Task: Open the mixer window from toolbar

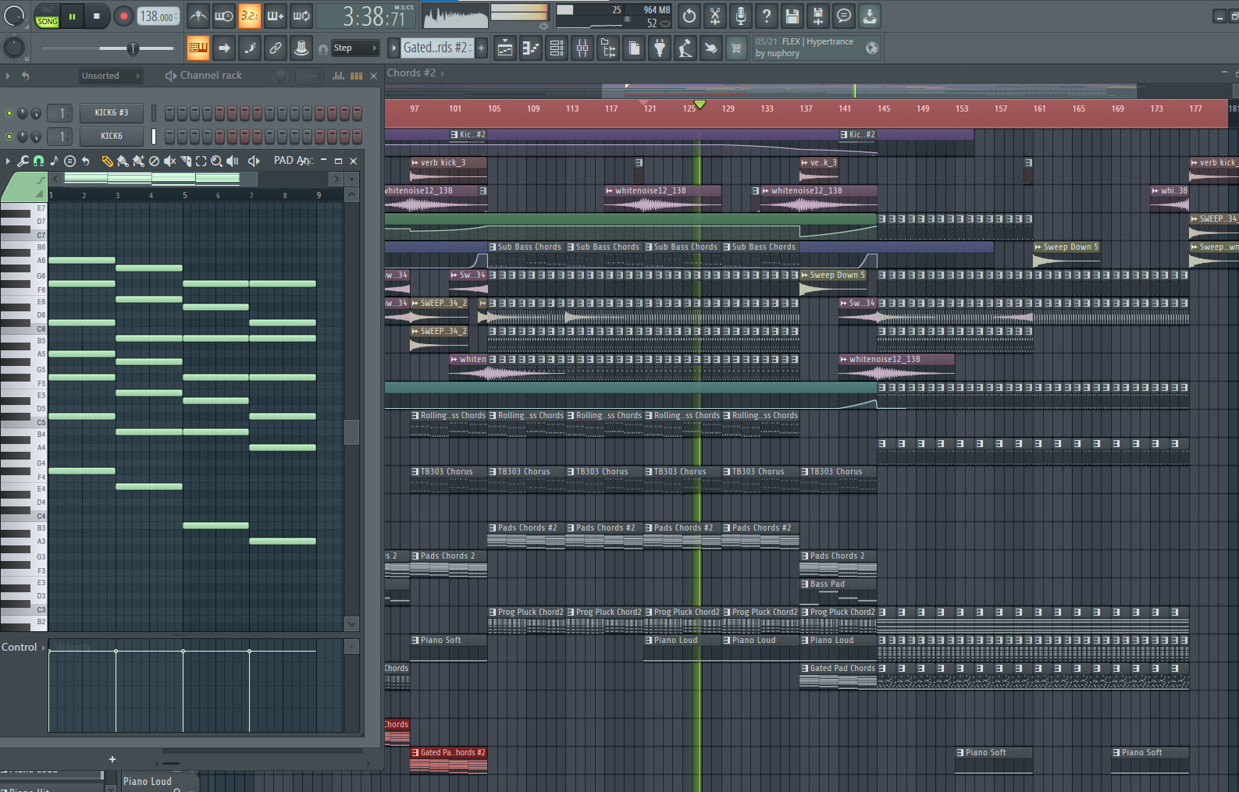Action: coord(582,48)
